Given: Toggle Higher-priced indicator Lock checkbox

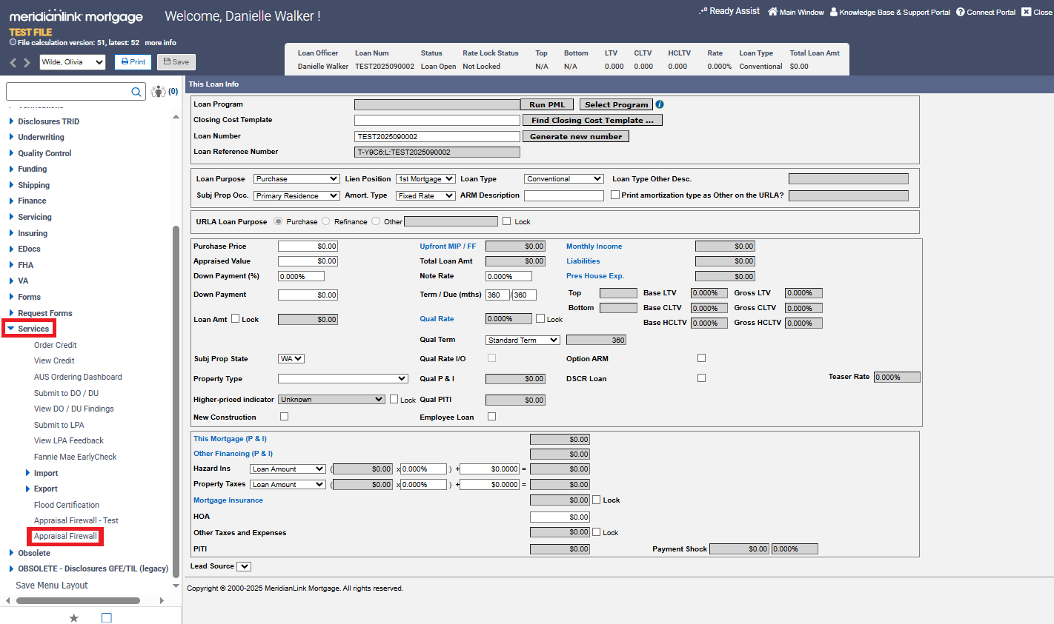Looking at the screenshot, I should tap(394, 399).
